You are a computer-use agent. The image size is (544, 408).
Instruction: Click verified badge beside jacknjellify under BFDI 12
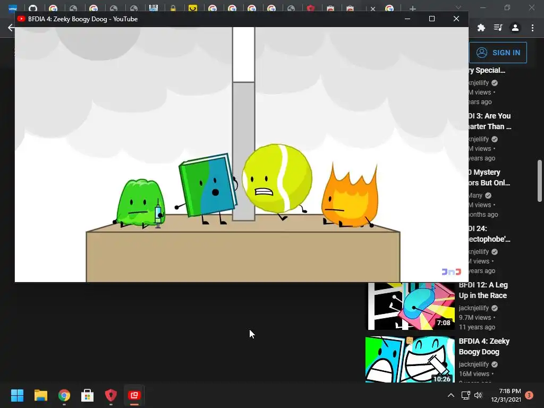(x=495, y=308)
